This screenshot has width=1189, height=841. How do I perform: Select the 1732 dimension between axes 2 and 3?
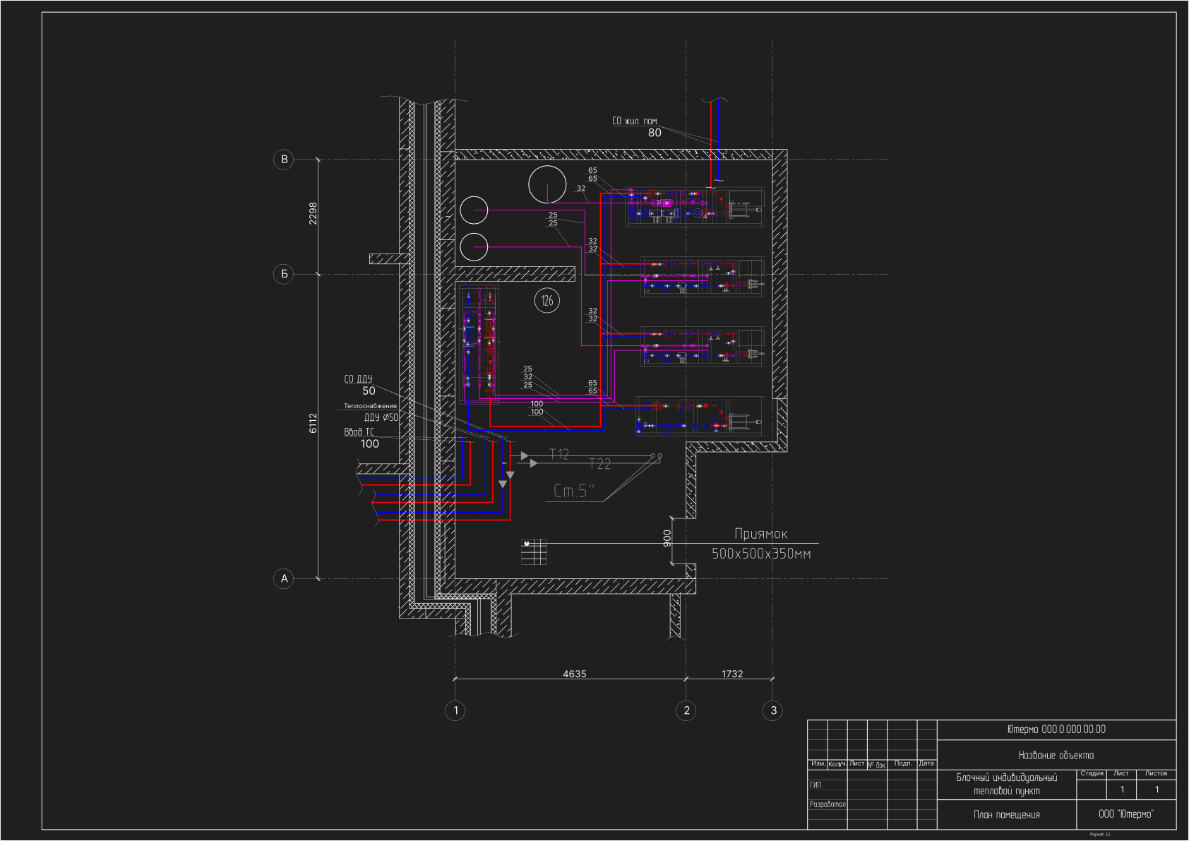coord(732,674)
